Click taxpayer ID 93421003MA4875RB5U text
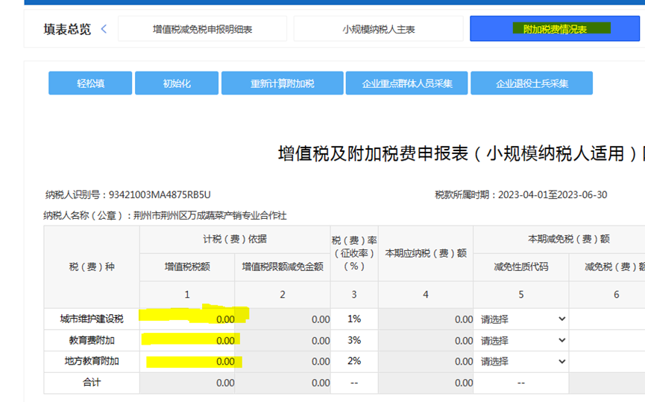Image resolution: width=645 pixels, height=402 pixels. click(x=160, y=194)
